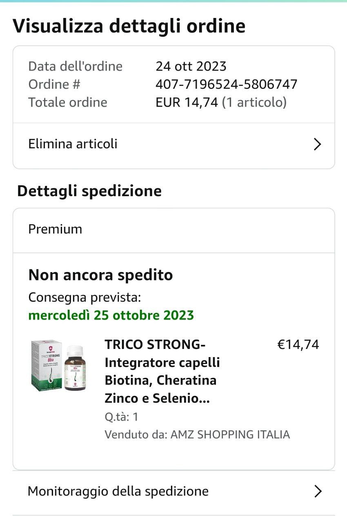Tap the chevron beside Elimina articoli
The width and height of the screenshot is (347, 523).
pos(317,144)
